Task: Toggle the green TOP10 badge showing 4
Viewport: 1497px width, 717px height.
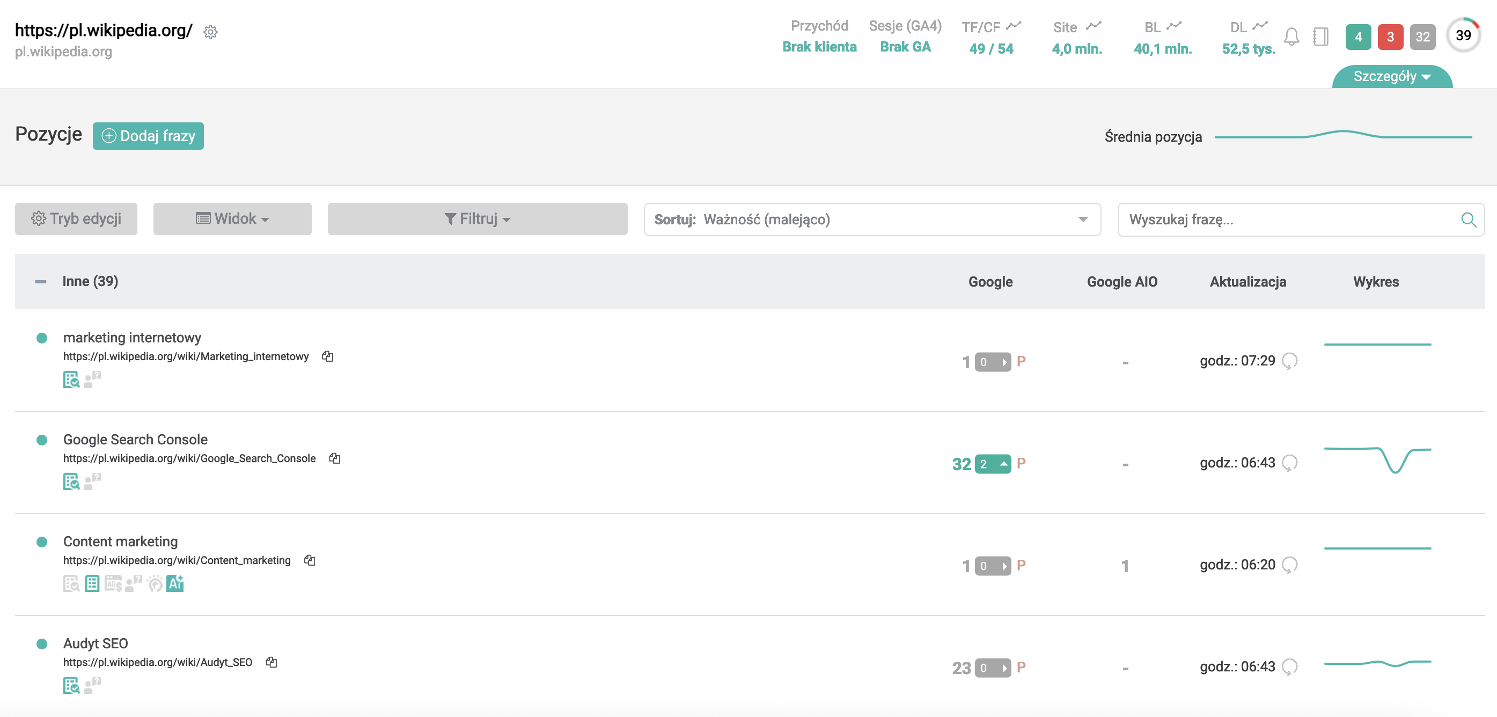Action: point(1358,36)
